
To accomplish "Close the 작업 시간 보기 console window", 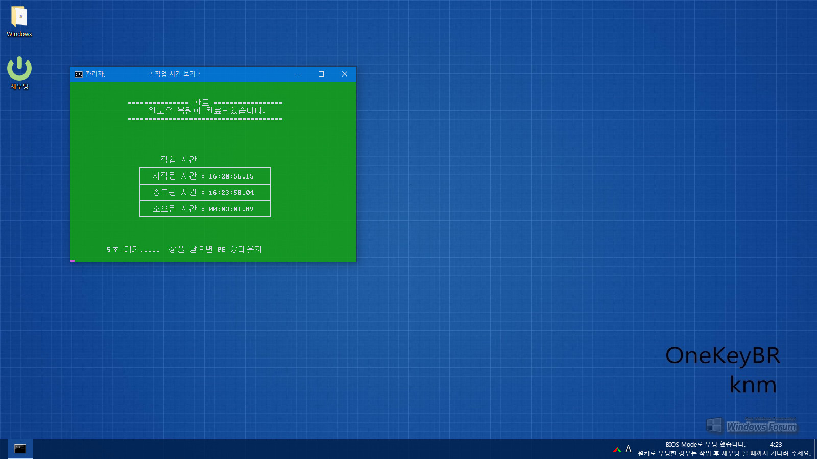I will point(345,74).
